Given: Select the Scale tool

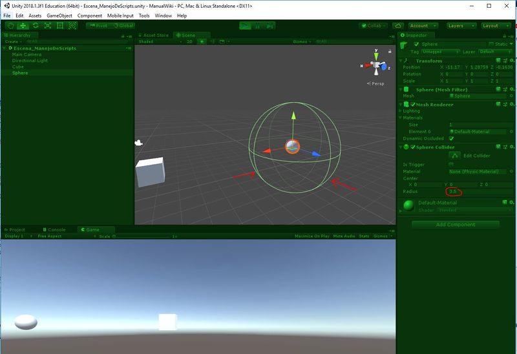Looking at the screenshot, I should [47, 26].
